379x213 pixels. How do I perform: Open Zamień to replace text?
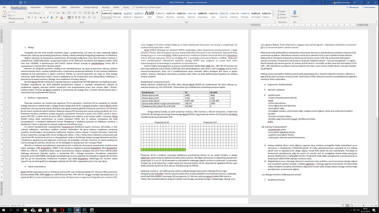tap(282, 14)
